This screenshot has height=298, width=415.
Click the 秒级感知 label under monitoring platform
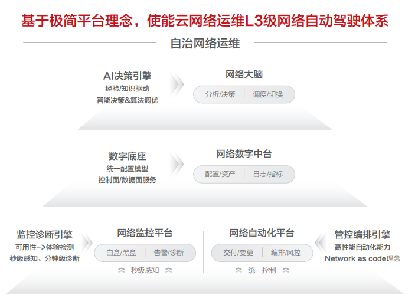(x=145, y=270)
